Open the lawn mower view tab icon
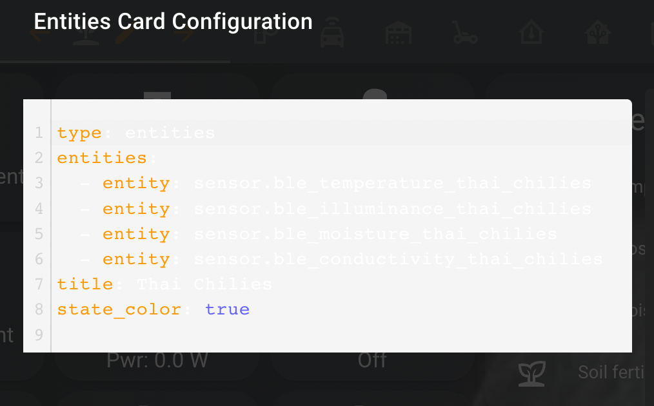654x406 pixels. (464, 32)
